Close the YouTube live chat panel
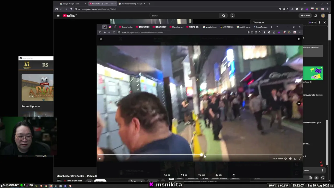 click(x=325, y=22)
